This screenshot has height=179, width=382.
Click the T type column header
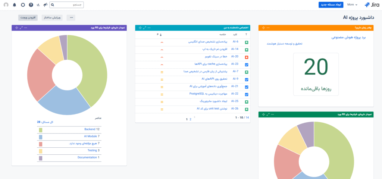[246, 35]
